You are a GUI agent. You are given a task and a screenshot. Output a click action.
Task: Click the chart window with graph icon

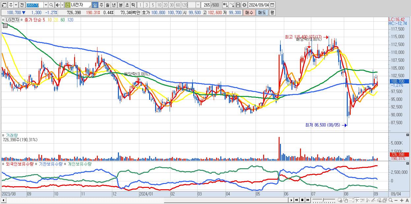(x=385, y=200)
